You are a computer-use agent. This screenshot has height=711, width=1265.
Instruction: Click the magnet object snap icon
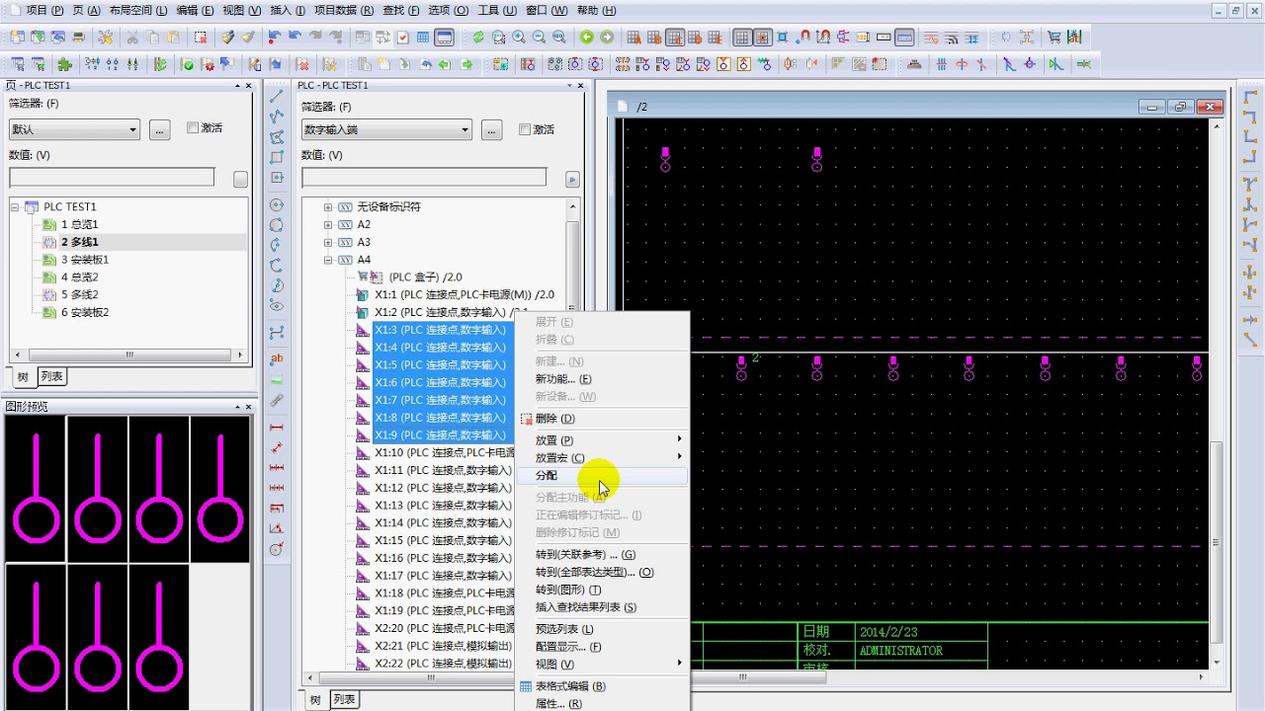coord(804,38)
